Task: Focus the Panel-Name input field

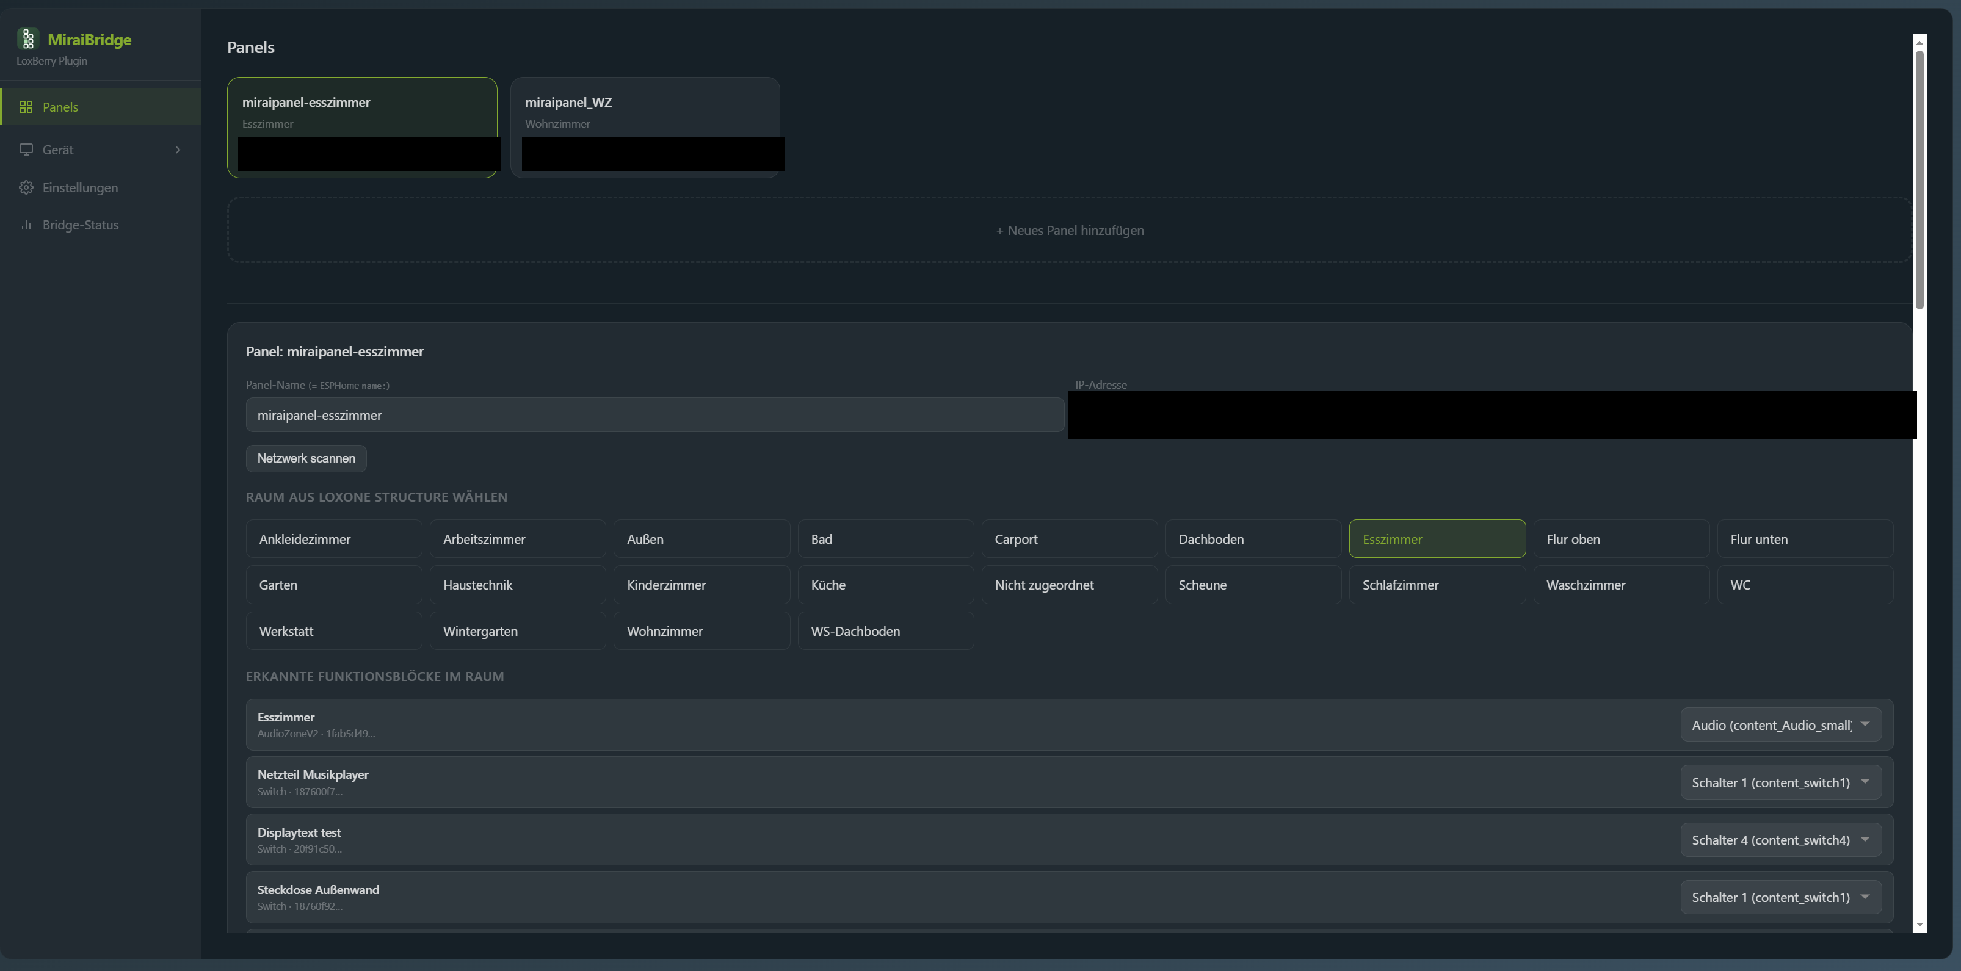Action: 654,416
